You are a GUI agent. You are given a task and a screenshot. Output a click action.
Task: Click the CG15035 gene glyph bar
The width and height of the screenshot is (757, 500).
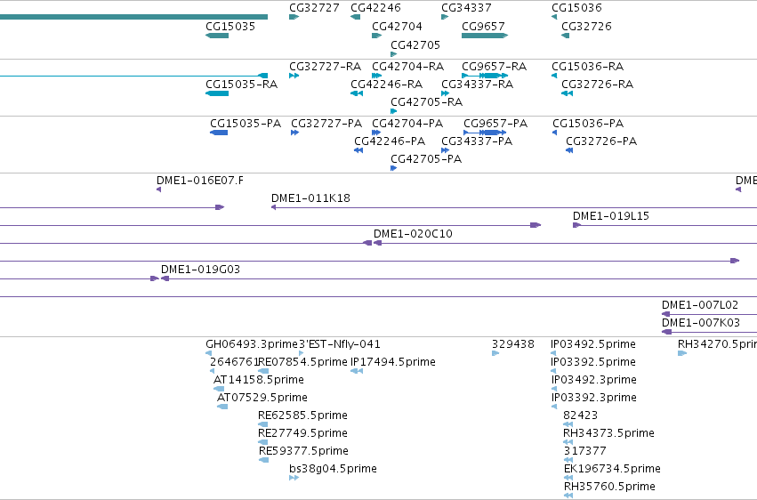[x=217, y=36]
